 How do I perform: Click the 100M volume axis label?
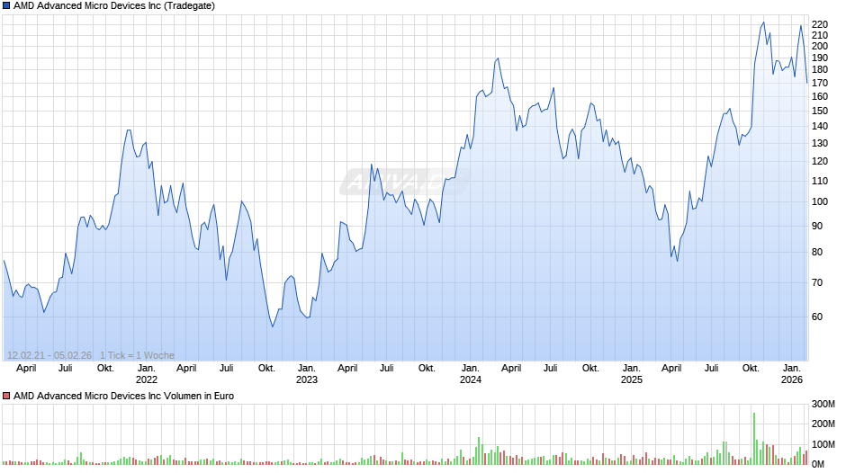823,444
